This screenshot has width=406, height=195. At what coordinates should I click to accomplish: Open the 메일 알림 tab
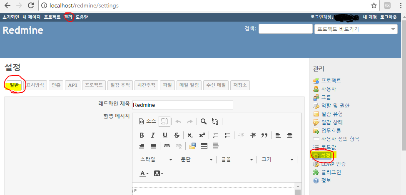(x=189, y=85)
